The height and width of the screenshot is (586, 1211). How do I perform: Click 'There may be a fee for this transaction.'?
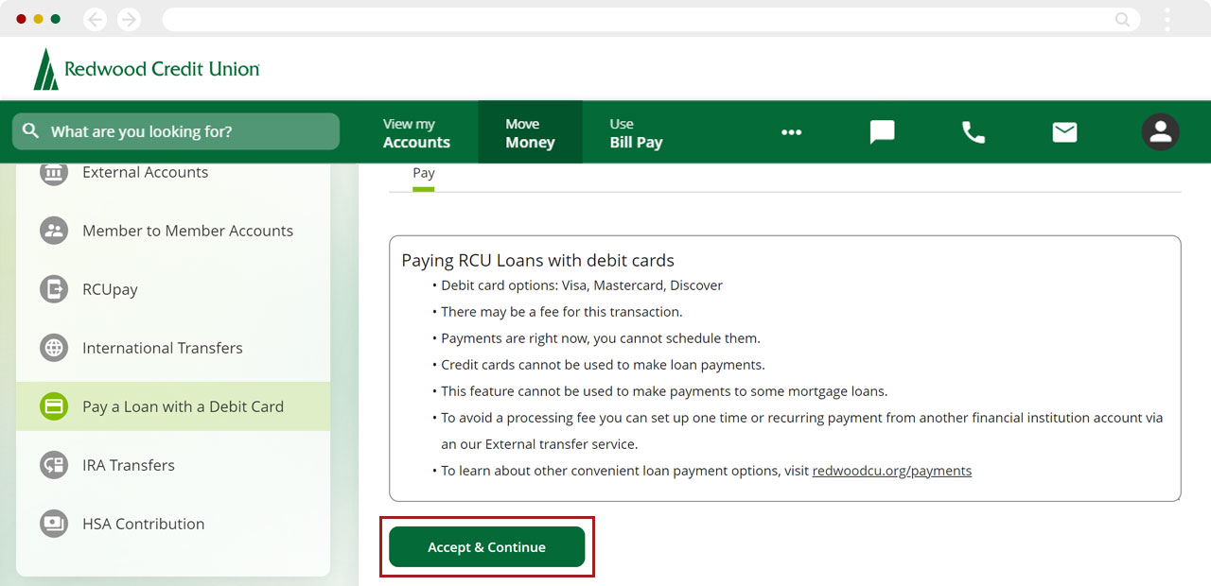coord(561,312)
